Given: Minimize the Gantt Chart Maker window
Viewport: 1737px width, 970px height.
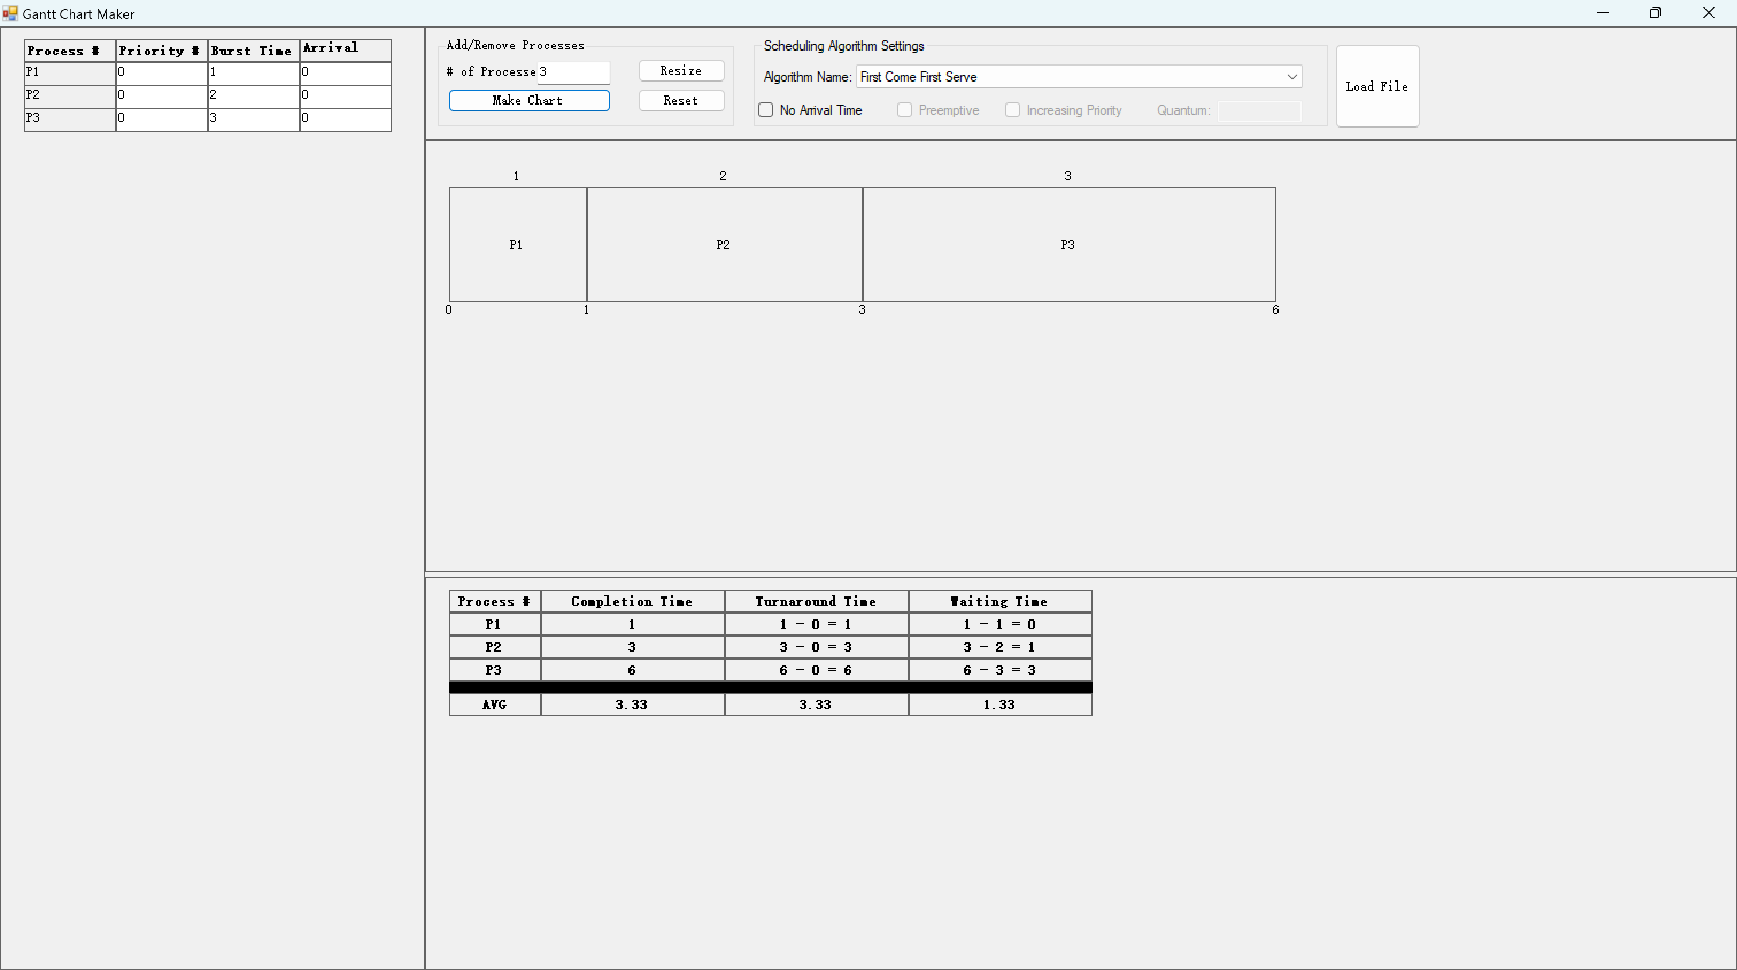Looking at the screenshot, I should (x=1603, y=13).
